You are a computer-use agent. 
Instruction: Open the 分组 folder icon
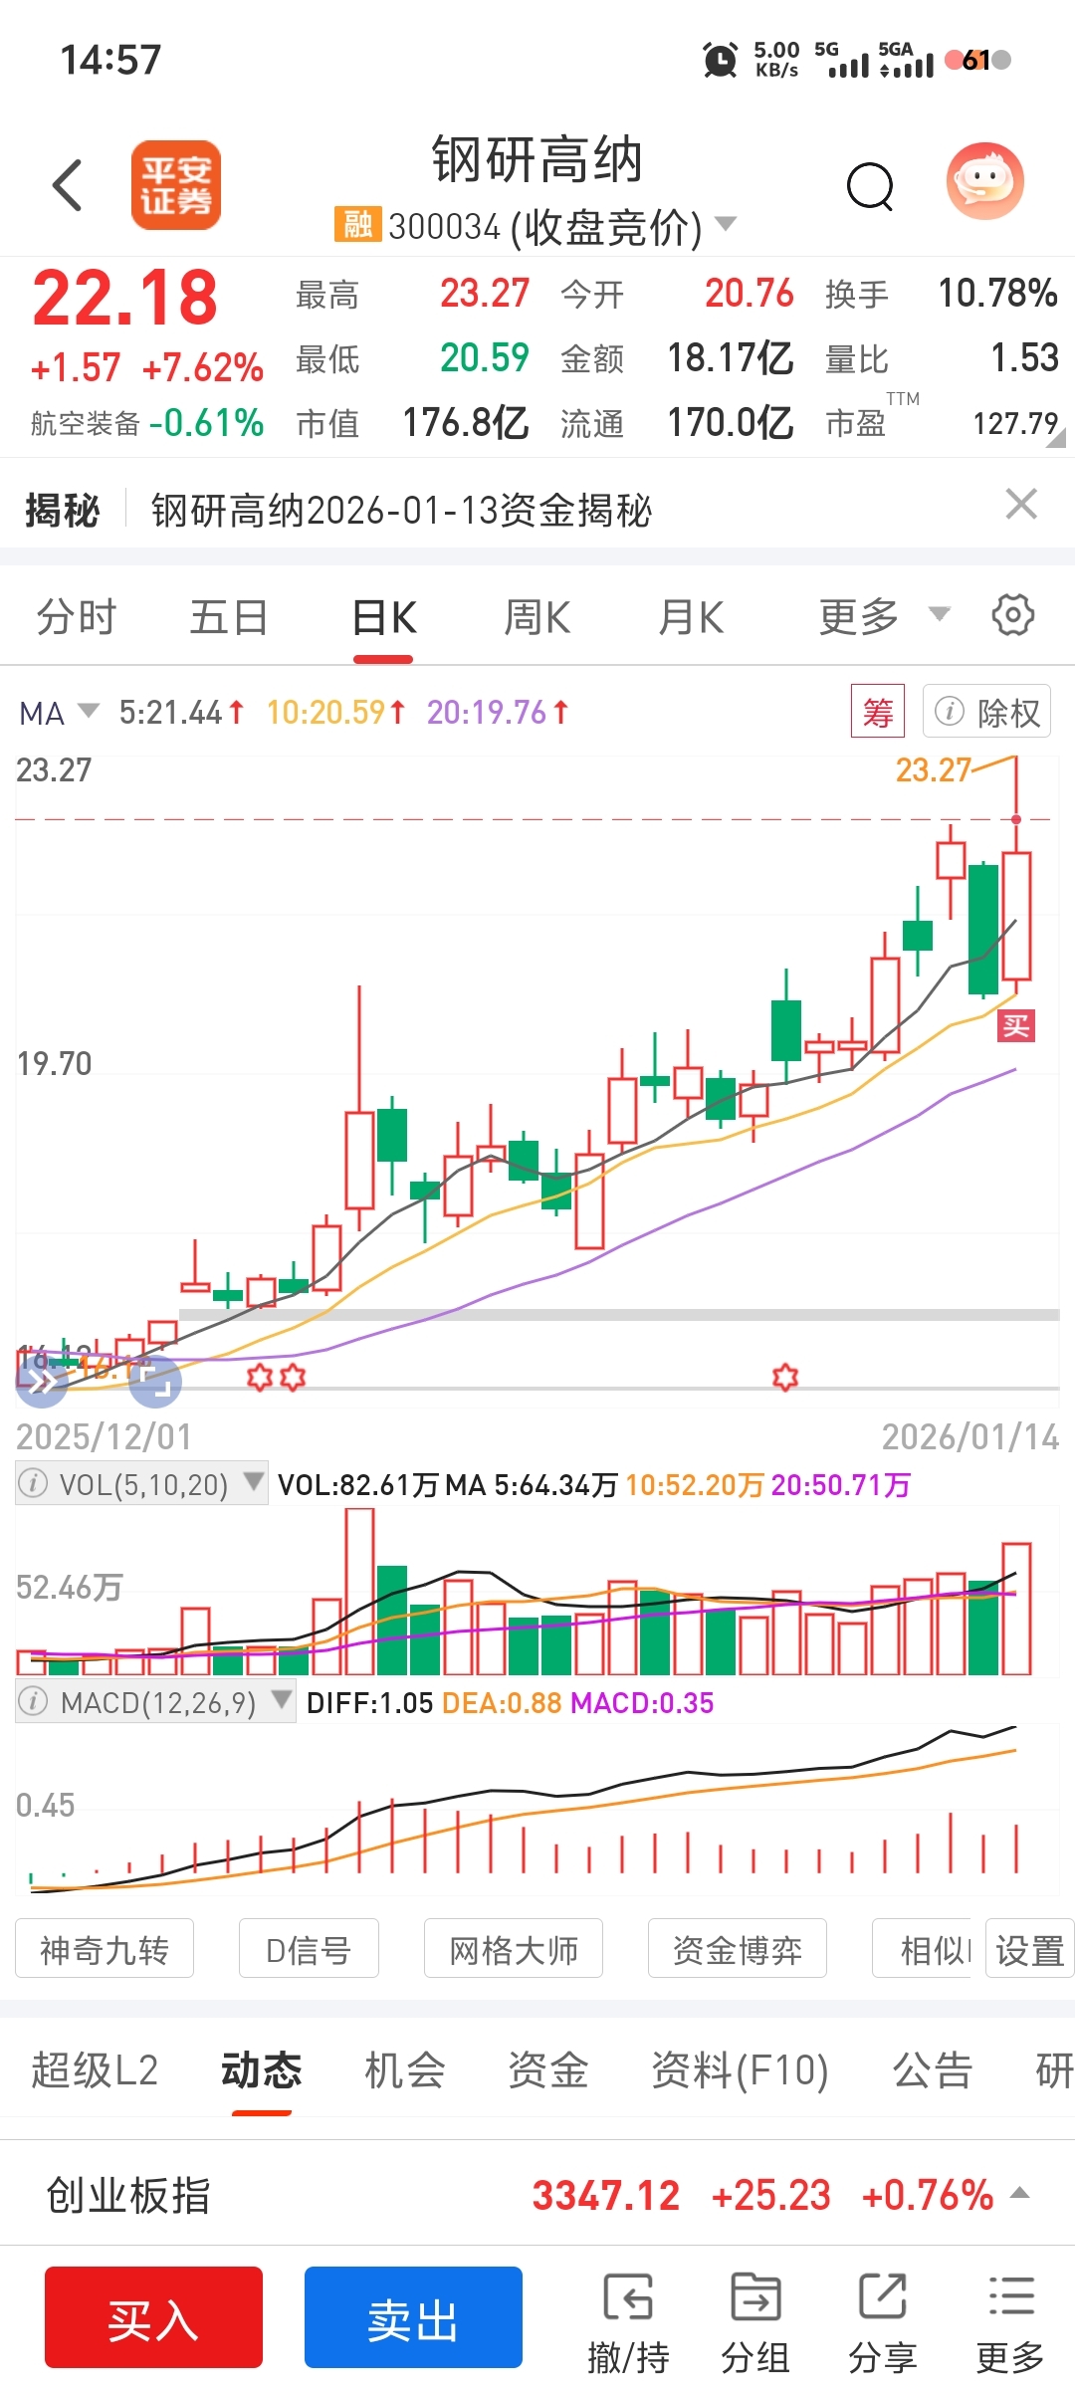tap(755, 2324)
